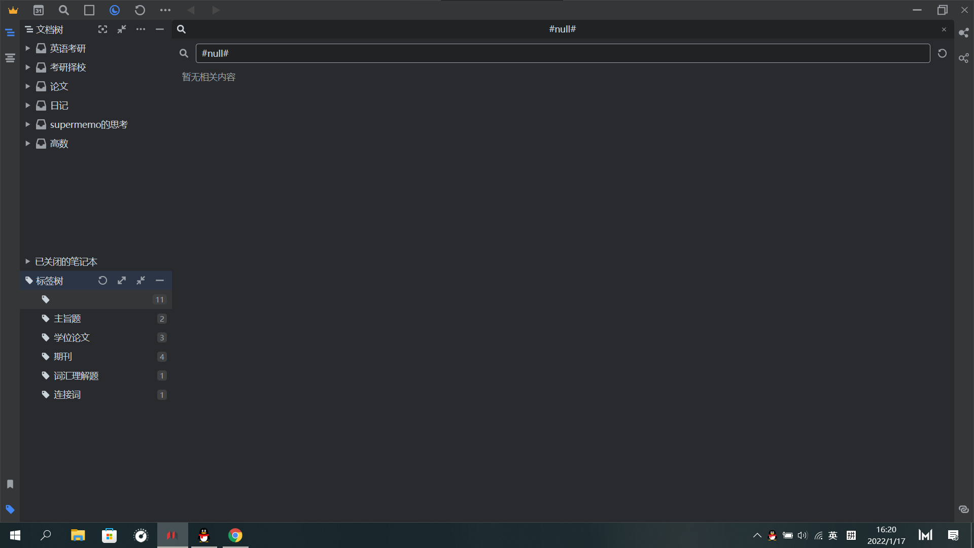Open the top toolbar more options menu
This screenshot has height=548, width=974.
coord(165,10)
